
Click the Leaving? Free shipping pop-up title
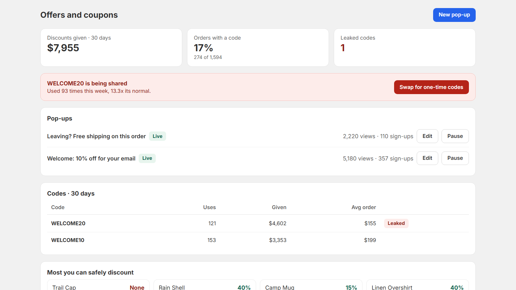[96, 136]
